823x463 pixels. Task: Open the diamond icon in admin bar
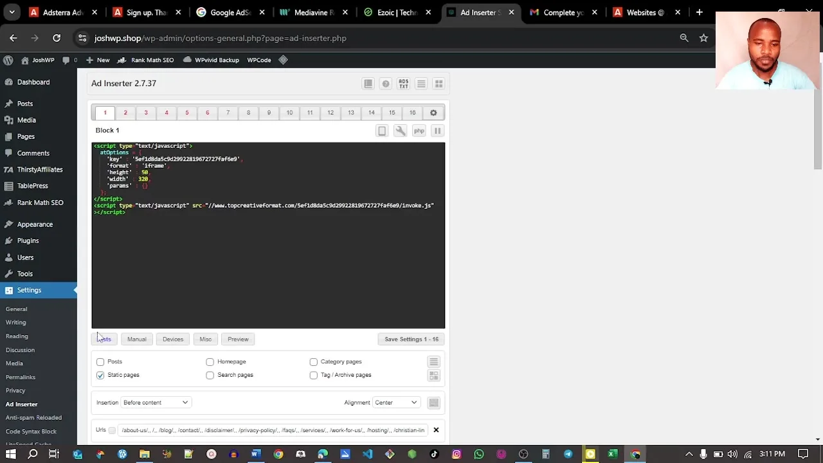point(283,60)
